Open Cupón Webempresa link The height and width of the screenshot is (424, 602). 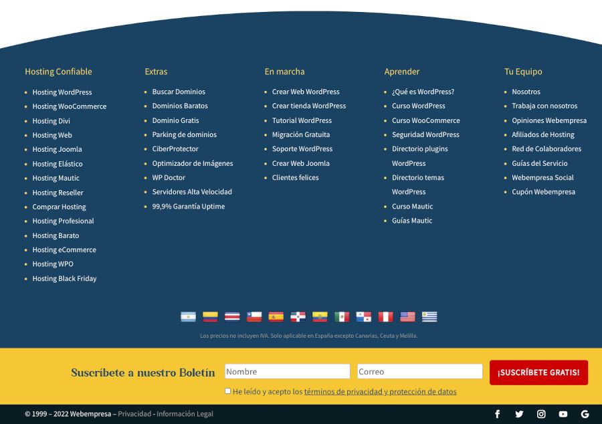[x=544, y=192]
